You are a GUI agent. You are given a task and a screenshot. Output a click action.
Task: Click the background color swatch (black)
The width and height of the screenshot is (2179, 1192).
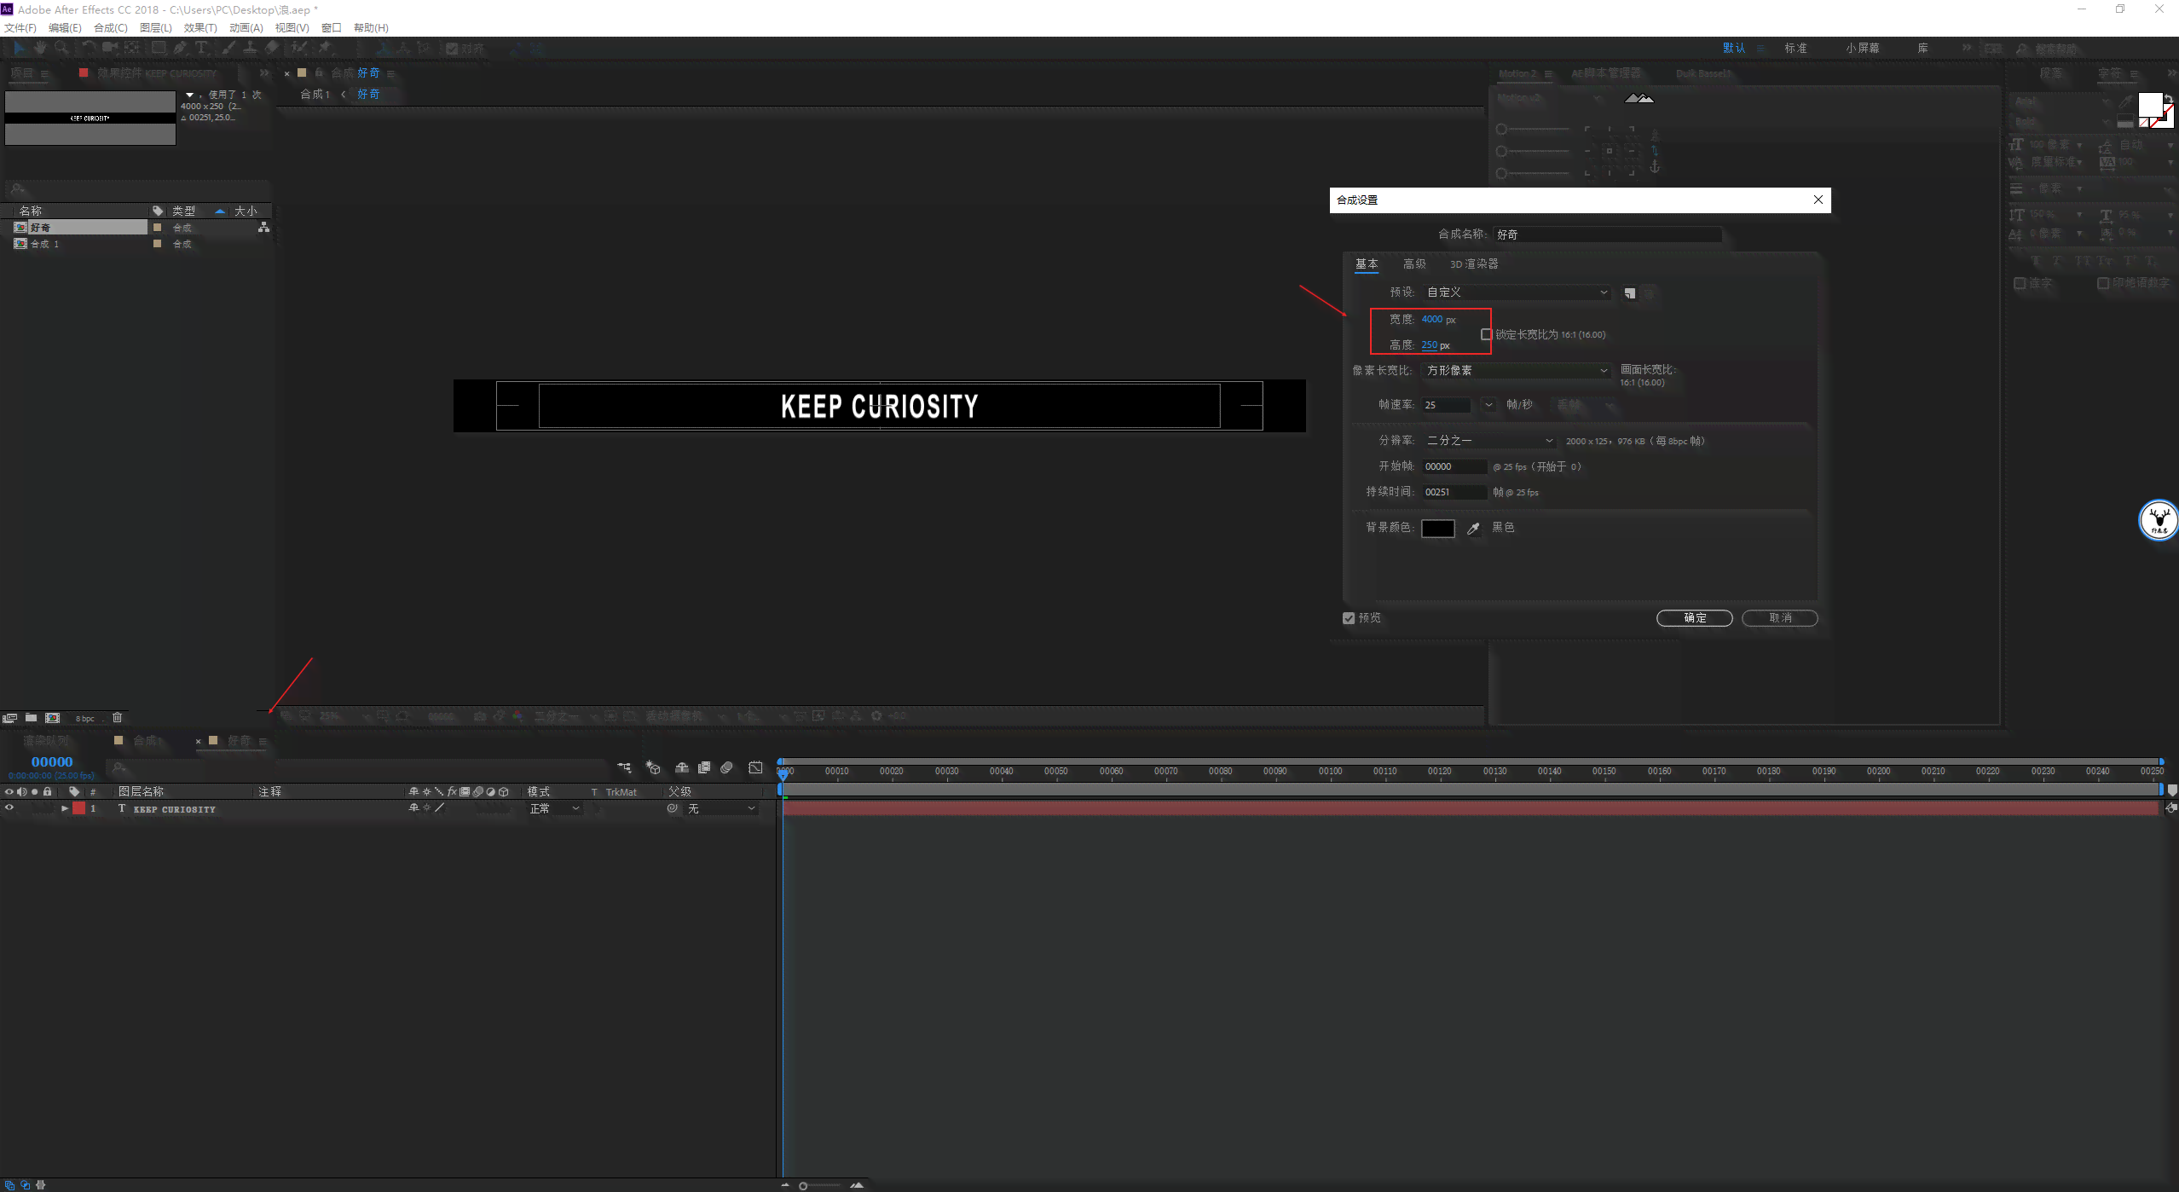1436,527
